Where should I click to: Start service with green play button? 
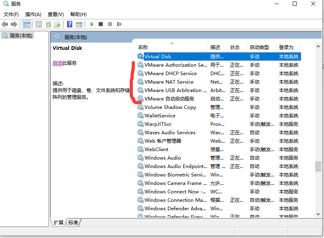pyautogui.click(x=92, y=24)
